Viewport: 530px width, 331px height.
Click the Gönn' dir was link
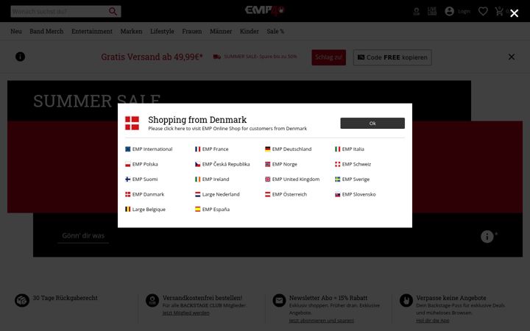[83, 236]
